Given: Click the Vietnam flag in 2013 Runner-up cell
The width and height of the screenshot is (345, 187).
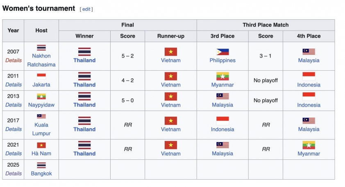Looking at the screenshot, I should click(x=170, y=96).
